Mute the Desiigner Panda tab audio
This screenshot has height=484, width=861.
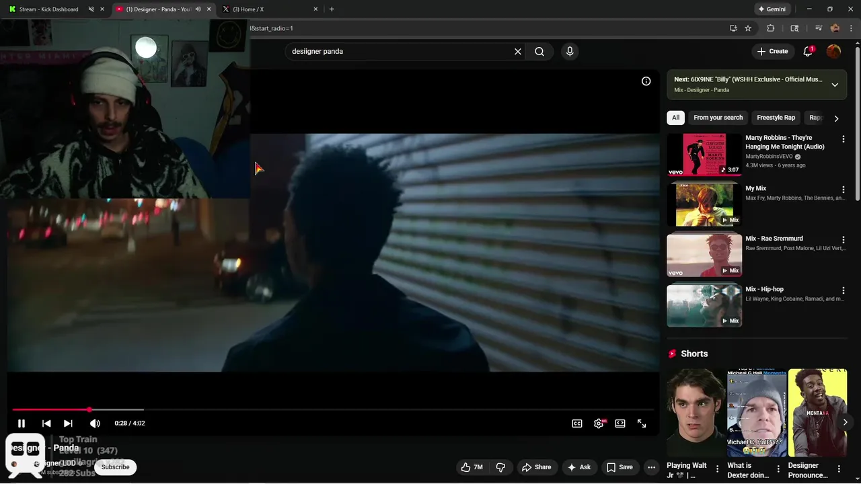pos(198,9)
